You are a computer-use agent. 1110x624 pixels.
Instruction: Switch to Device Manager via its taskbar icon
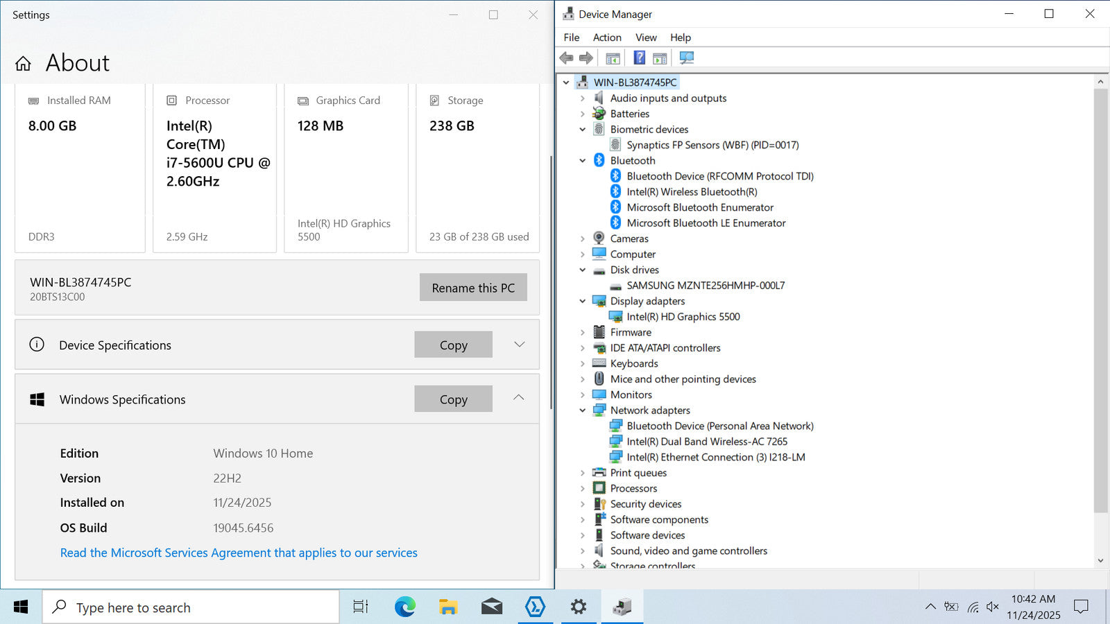(x=622, y=607)
